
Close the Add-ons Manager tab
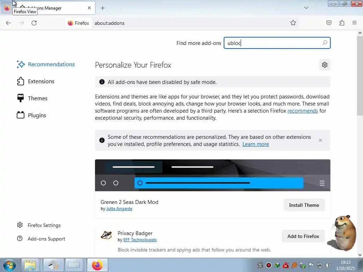[x=89, y=8]
